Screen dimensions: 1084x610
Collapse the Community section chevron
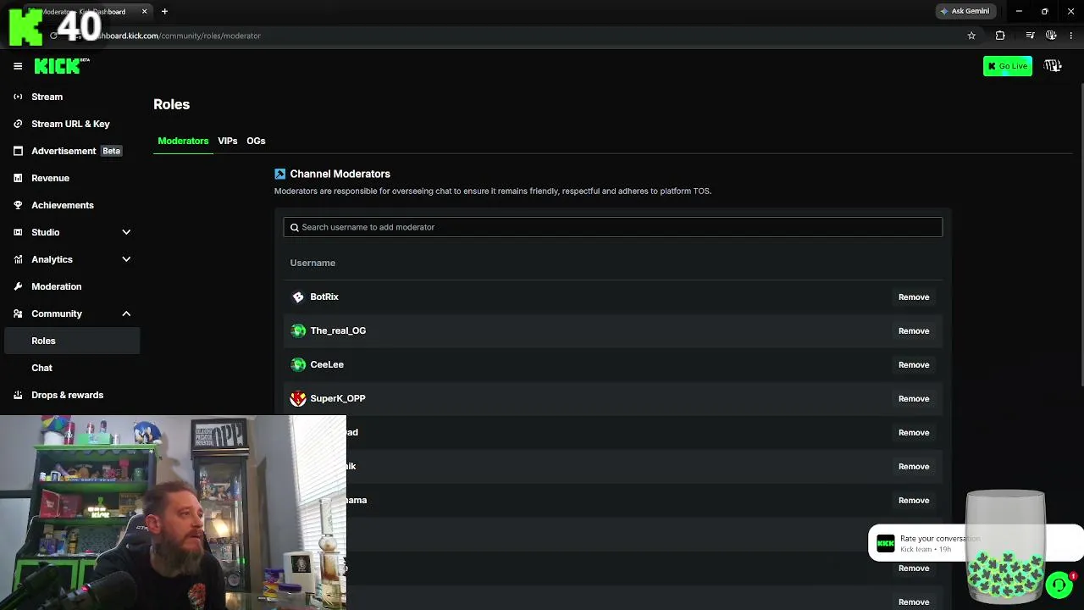click(x=126, y=313)
